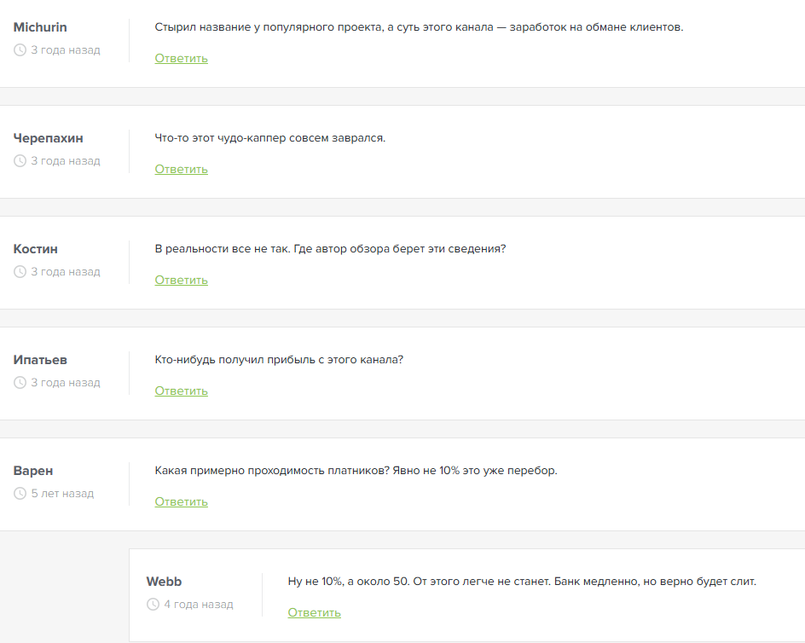Reply to Костин's comment about the review author
805x643 pixels.
(x=181, y=280)
